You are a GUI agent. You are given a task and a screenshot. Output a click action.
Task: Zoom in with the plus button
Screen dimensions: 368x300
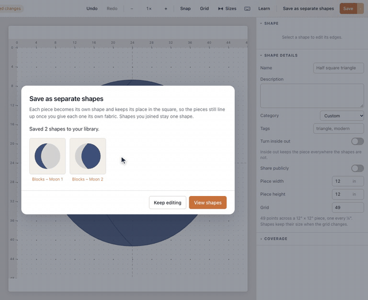pos(166,9)
